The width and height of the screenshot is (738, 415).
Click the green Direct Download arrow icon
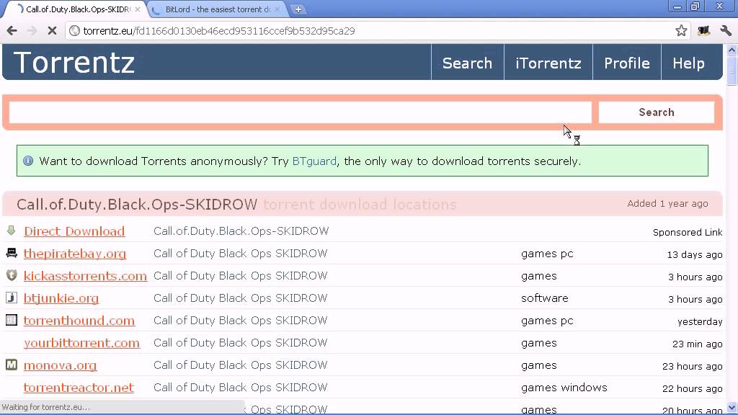12,230
